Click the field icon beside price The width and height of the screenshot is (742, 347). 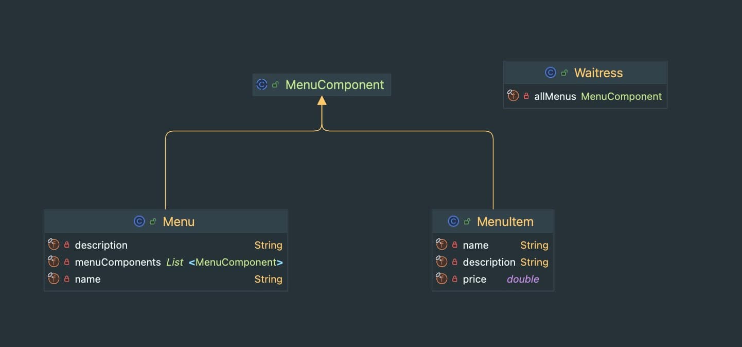tap(441, 279)
